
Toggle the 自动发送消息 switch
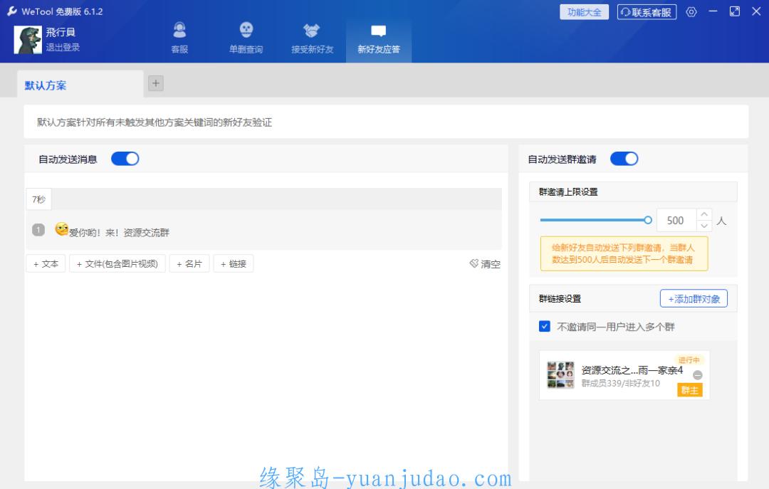pyautogui.click(x=125, y=159)
